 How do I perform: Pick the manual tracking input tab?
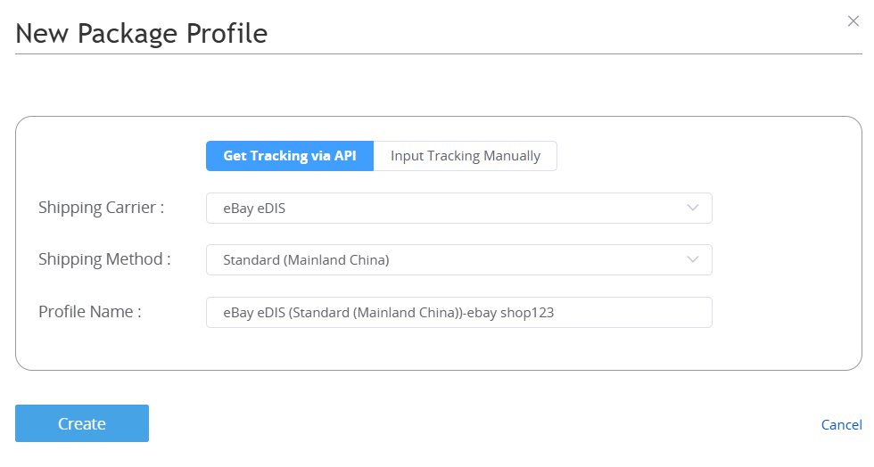pos(466,156)
